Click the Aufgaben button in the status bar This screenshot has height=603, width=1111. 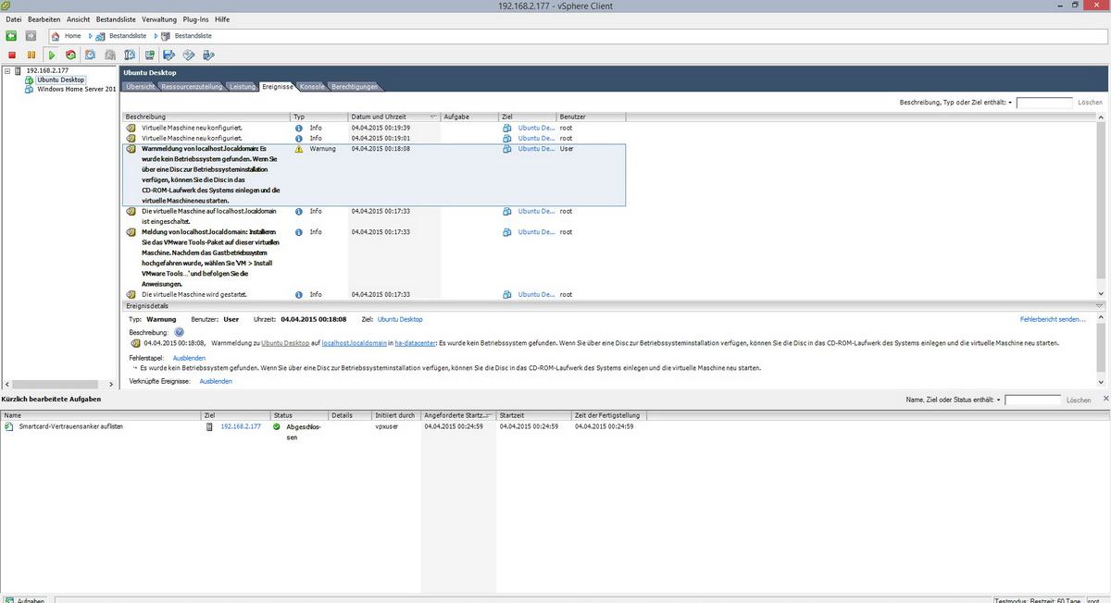[24, 599]
